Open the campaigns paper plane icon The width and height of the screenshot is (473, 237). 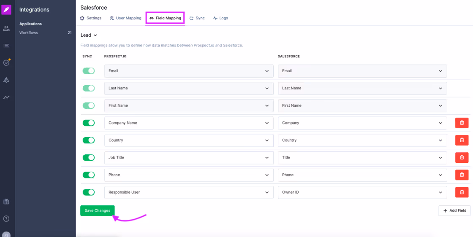point(6,80)
